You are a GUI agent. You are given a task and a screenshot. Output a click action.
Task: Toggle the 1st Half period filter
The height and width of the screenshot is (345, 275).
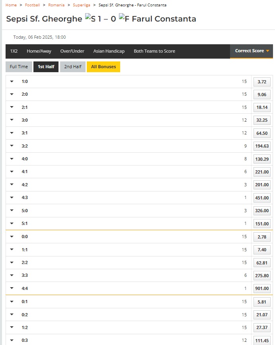tap(46, 67)
